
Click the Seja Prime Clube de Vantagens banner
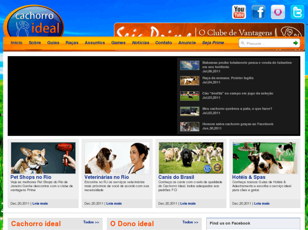point(209,30)
